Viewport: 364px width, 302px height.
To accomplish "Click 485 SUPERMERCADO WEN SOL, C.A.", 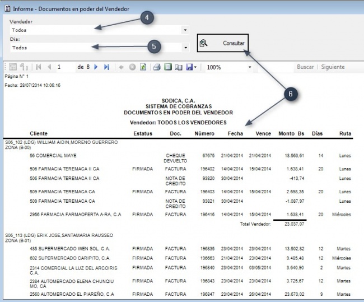I will (69, 249).
